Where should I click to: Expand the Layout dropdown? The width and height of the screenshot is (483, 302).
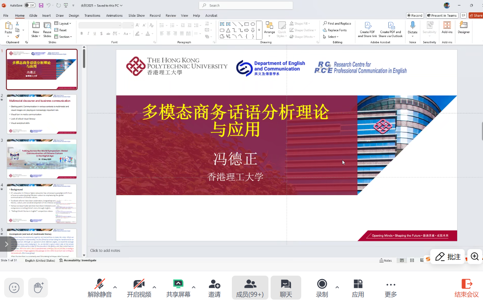pyautogui.click(x=63, y=24)
